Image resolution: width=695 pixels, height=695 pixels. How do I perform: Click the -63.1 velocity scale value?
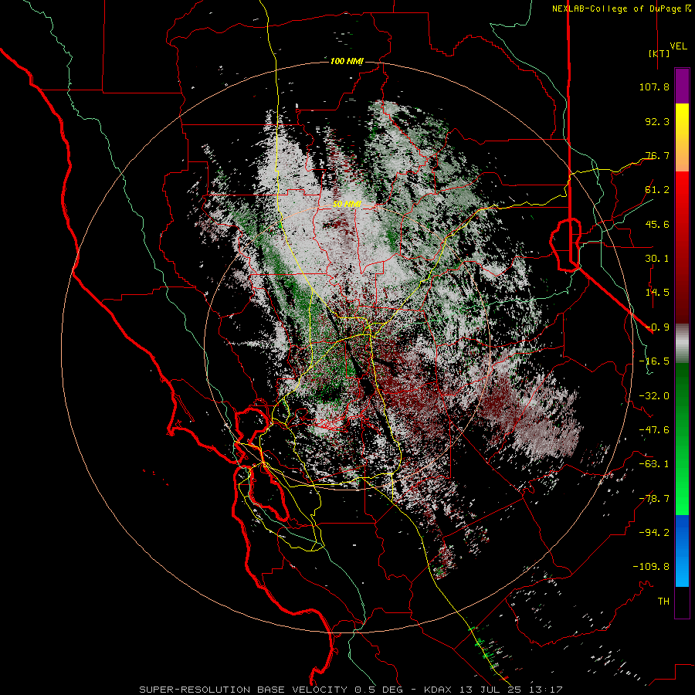(654, 464)
